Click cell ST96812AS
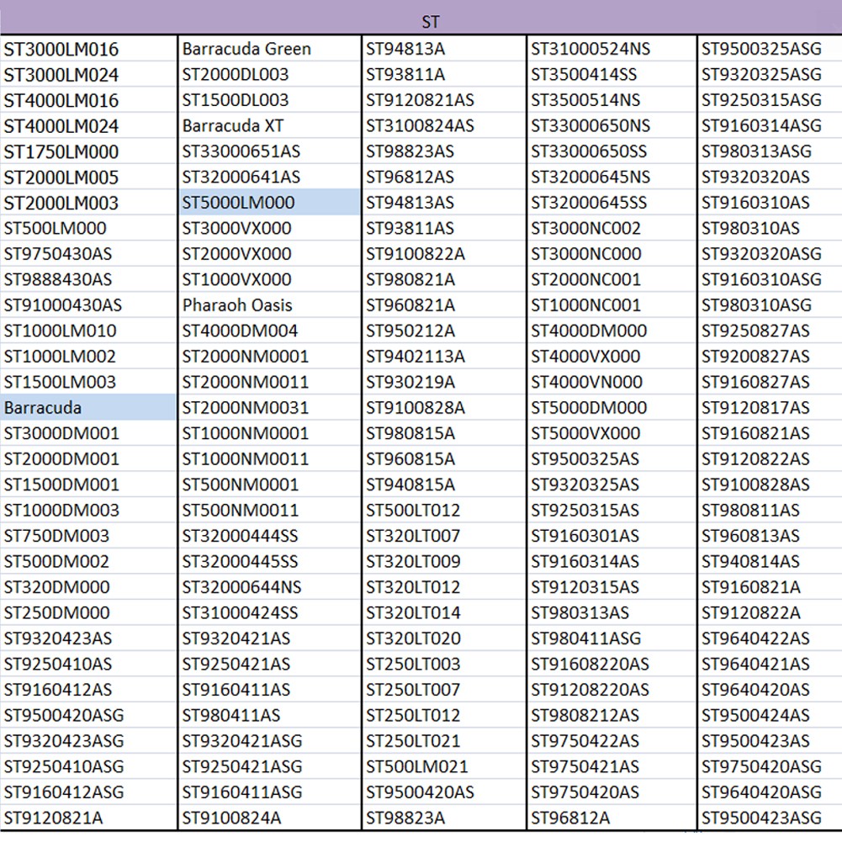This screenshot has width=842, height=842. 444,177
